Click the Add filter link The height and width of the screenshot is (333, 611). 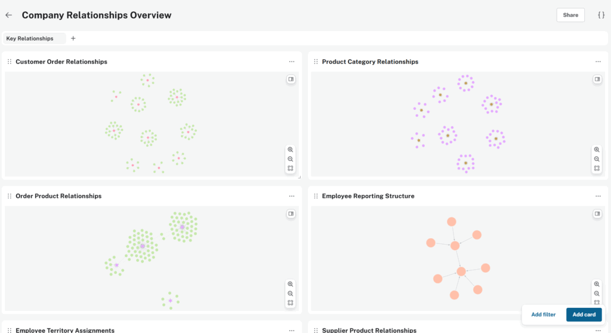tap(543, 314)
